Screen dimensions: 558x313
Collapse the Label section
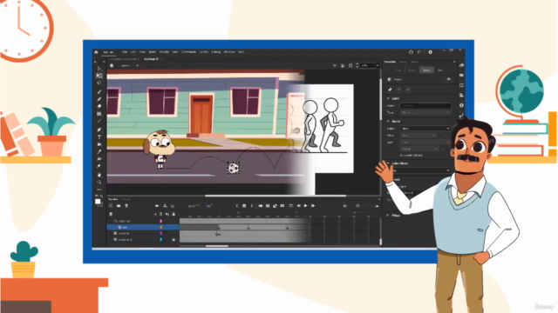tap(388, 98)
